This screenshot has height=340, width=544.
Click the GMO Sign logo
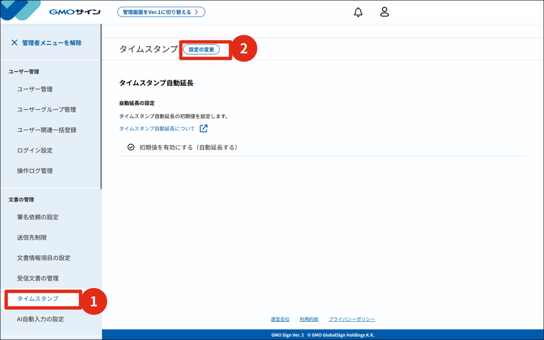pos(75,12)
